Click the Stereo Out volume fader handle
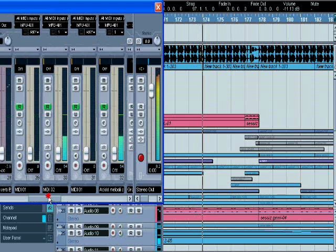The height and width of the screenshot is (252, 336). pos(151,90)
